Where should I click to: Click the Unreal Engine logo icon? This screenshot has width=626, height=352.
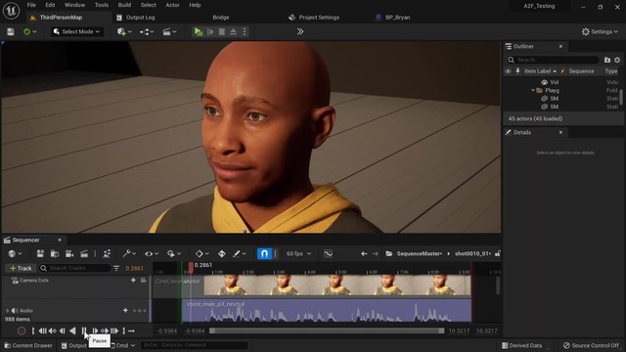pyautogui.click(x=11, y=11)
